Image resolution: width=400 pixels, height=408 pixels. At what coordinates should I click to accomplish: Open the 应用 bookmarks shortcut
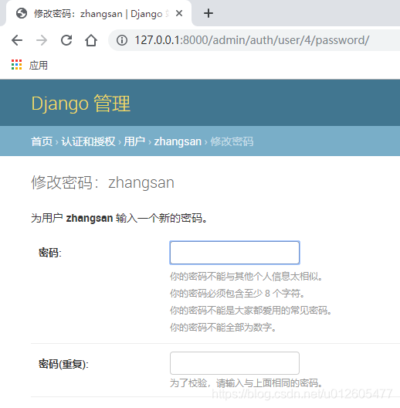[x=39, y=66]
